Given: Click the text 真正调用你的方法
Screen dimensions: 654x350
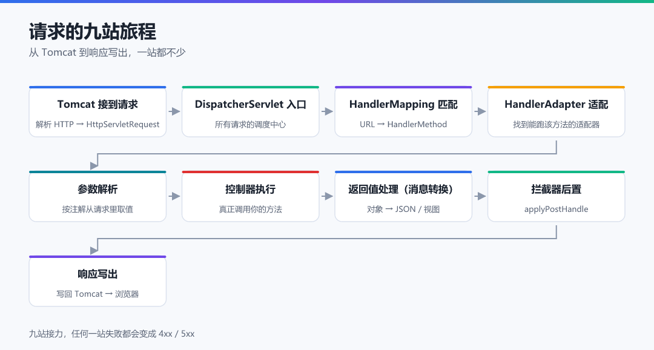Looking at the screenshot, I should [251, 210].
